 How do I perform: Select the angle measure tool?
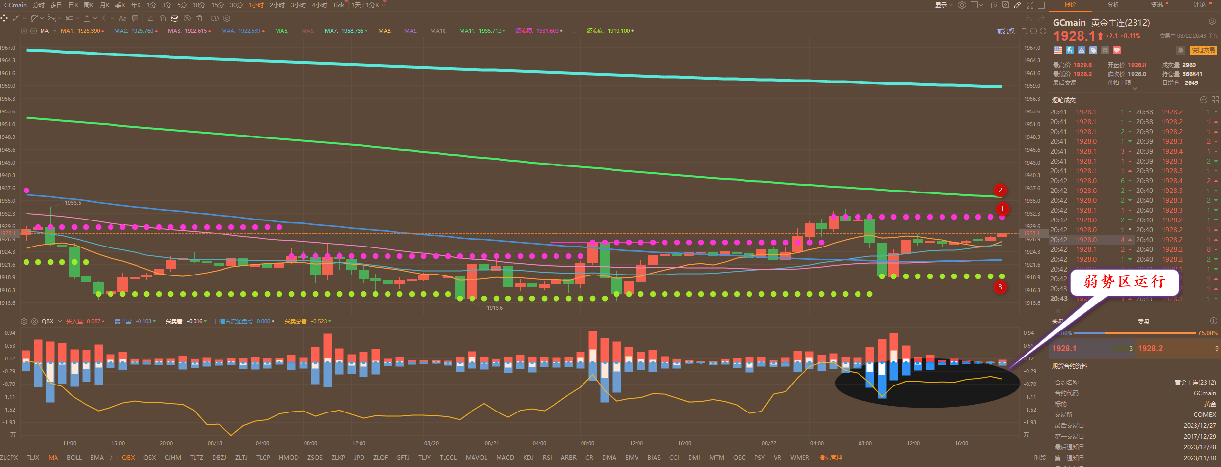[x=150, y=18]
